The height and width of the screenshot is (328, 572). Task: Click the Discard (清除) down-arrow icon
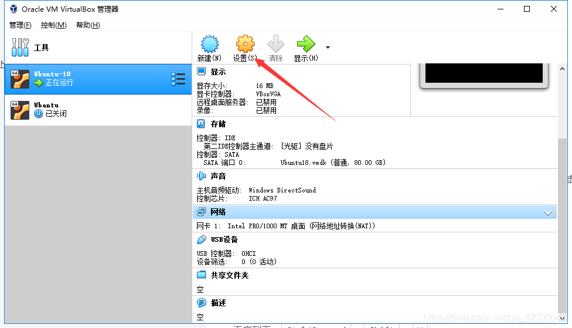[275, 44]
